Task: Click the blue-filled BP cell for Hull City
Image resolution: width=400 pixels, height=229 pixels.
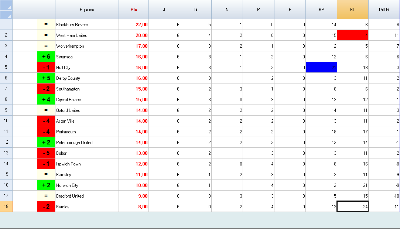Action: pos(321,67)
